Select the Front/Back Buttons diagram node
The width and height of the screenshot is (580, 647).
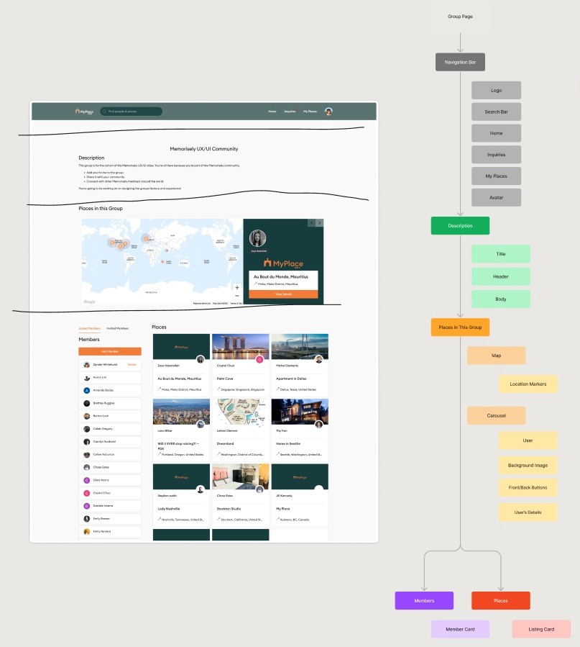(528, 488)
